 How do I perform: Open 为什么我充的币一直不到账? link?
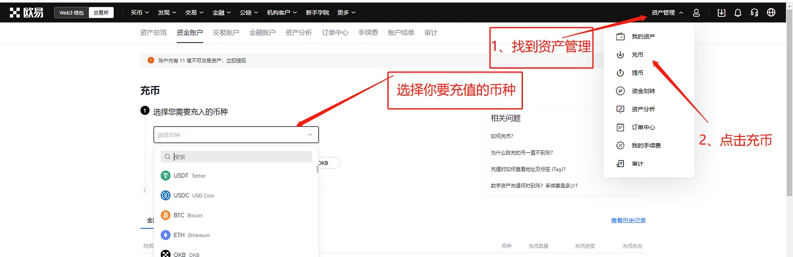(522, 152)
